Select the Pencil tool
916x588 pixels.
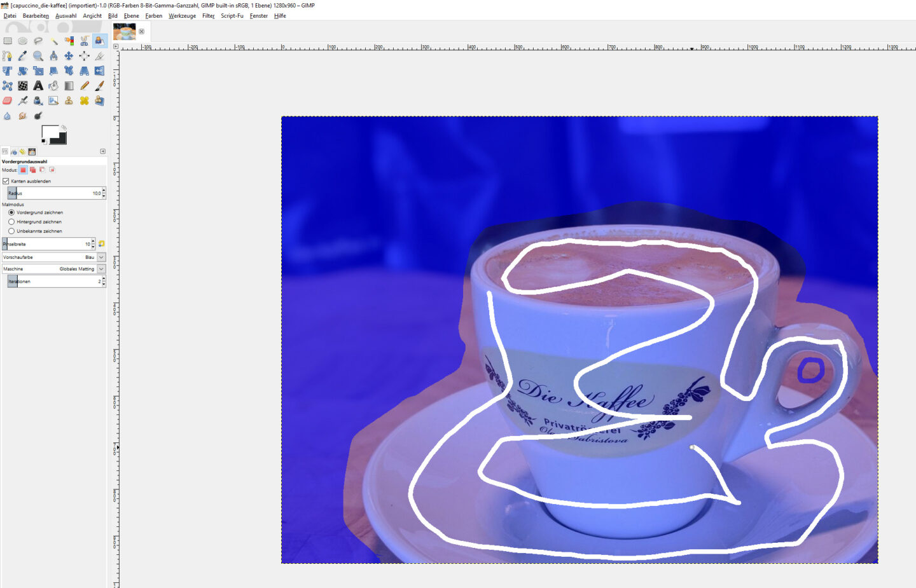[x=84, y=86]
